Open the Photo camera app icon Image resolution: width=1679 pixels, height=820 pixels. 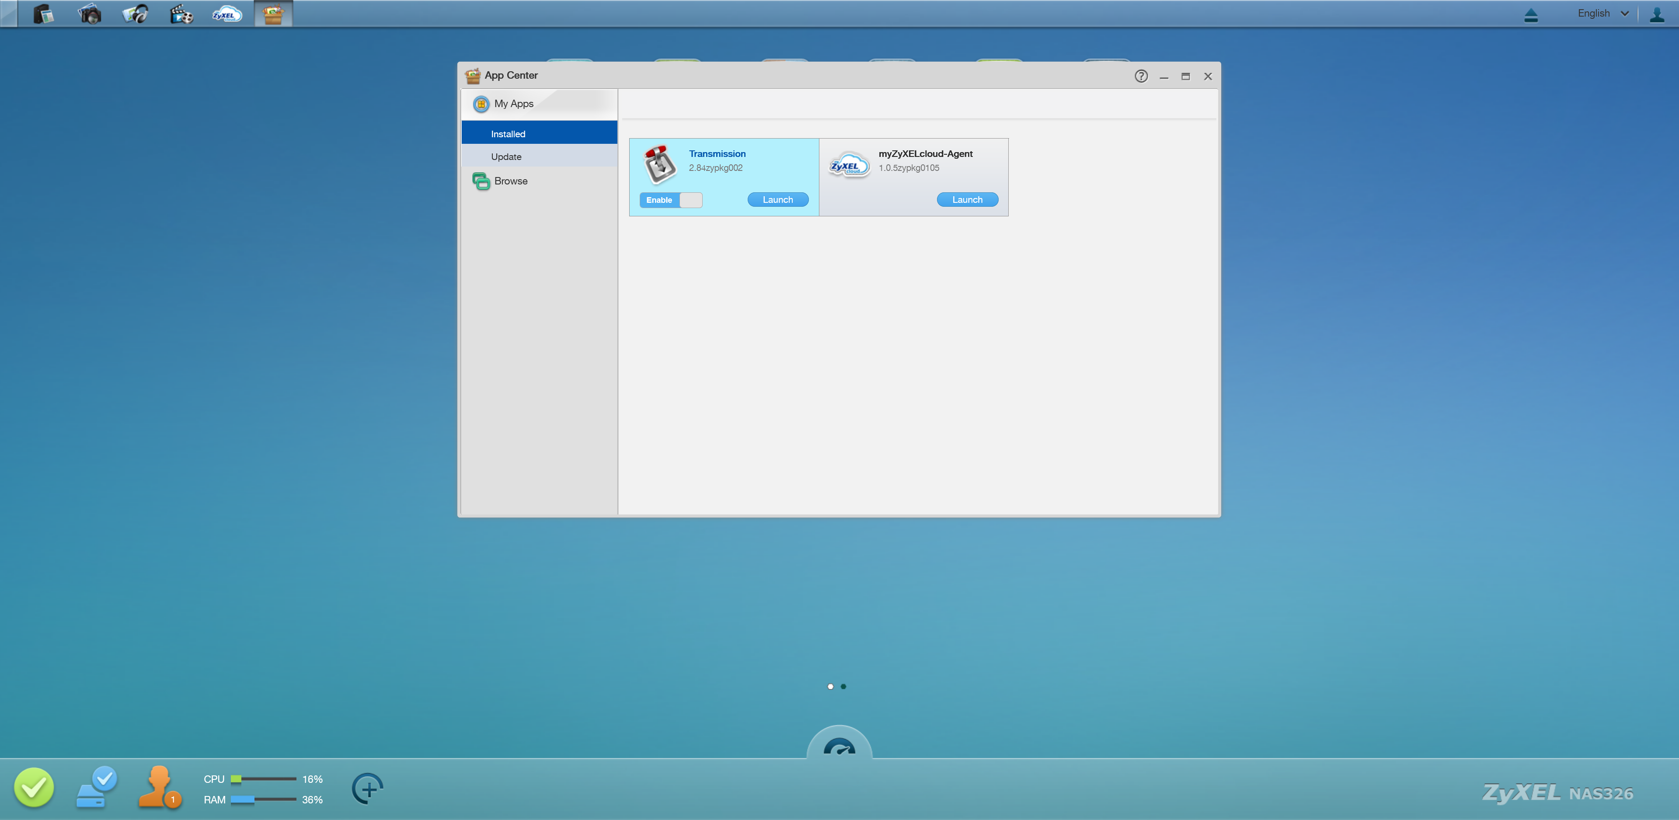89,14
